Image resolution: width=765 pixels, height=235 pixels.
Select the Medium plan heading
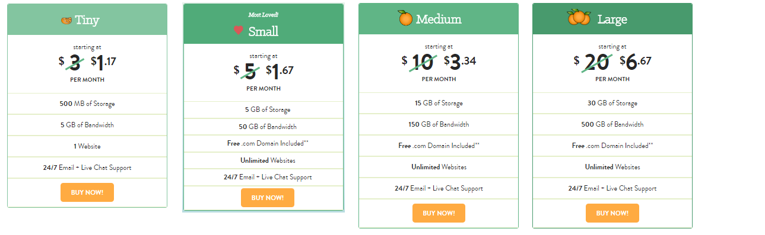tap(439, 19)
